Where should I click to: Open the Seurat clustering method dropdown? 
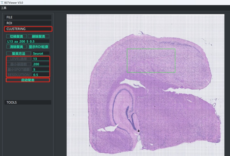pyautogui.click(x=40, y=53)
